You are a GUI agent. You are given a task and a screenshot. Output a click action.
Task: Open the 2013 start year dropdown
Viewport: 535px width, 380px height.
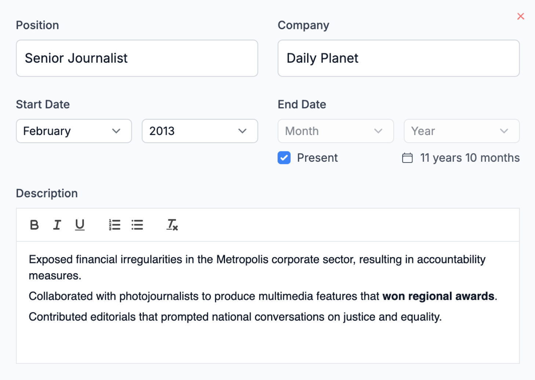click(200, 131)
